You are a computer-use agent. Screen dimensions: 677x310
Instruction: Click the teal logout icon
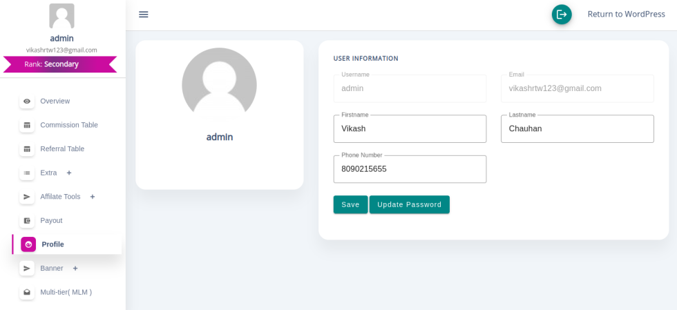click(562, 14)
